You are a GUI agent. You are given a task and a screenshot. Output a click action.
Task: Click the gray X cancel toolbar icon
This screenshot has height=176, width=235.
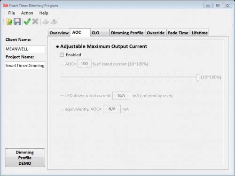pyautogui.click(x=35, y=22)
